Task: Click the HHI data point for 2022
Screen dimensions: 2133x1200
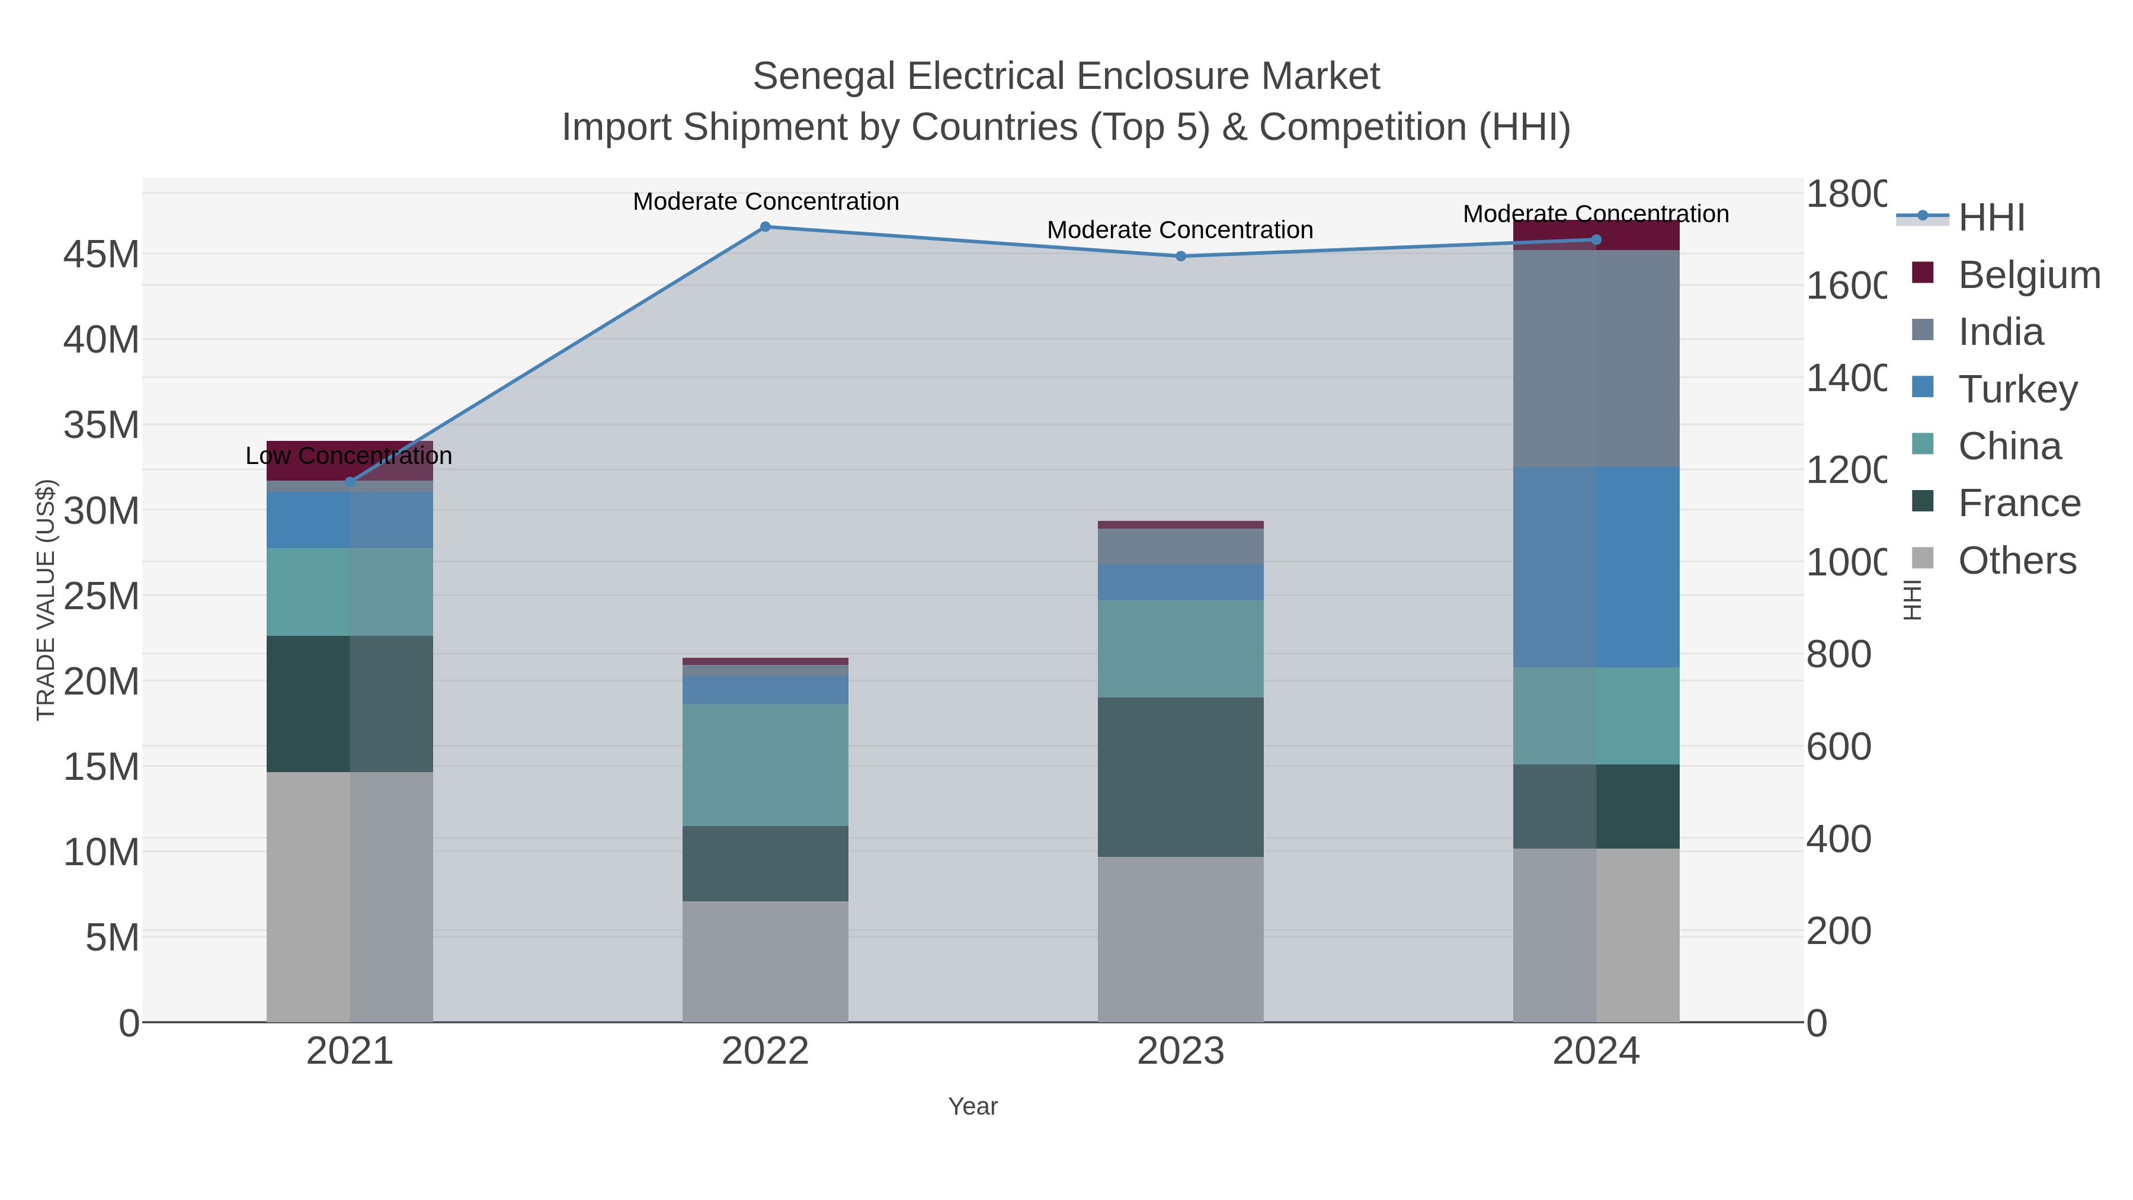Action: (x=765, y=226)
